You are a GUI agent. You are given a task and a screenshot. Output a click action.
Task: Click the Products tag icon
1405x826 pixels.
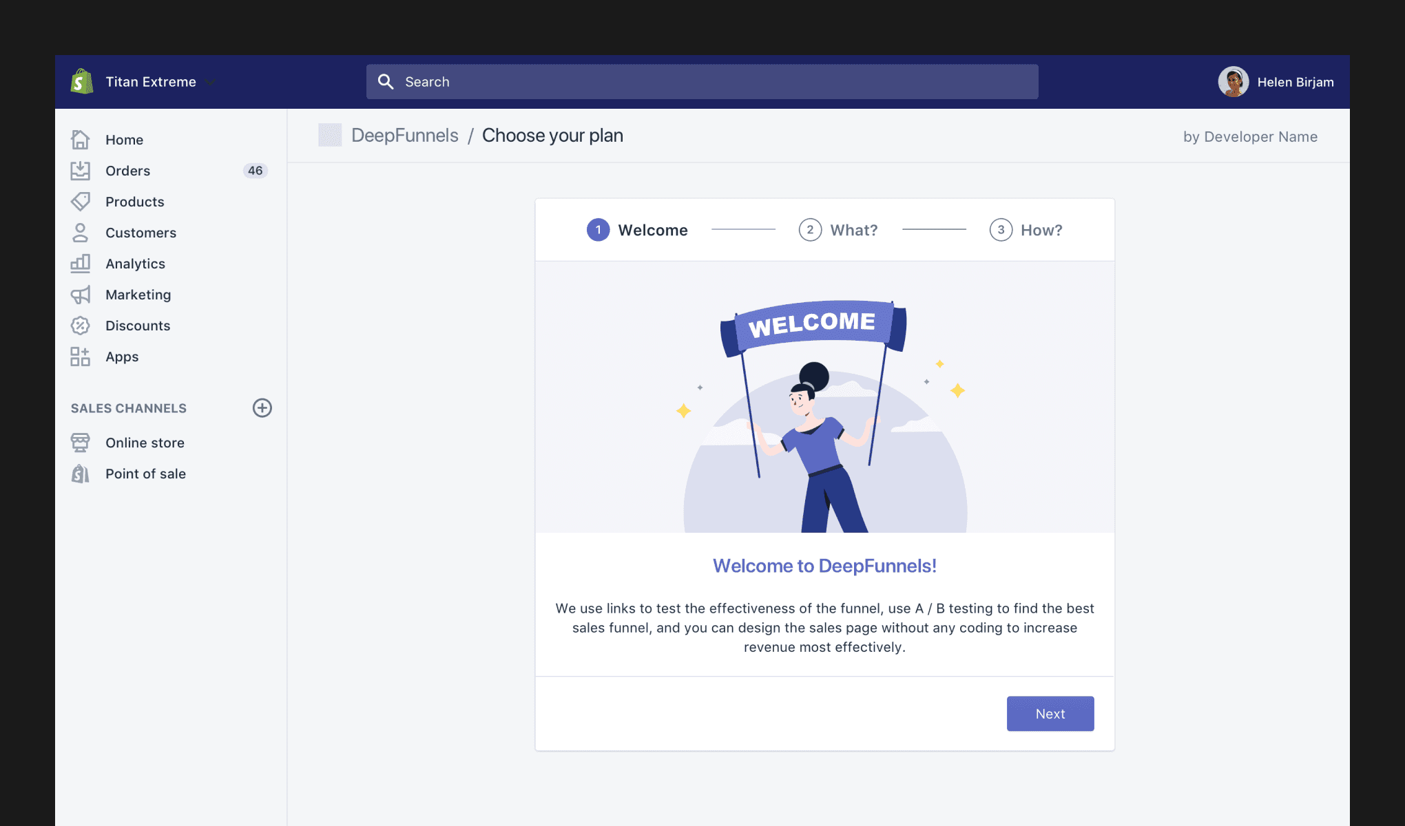81,202
